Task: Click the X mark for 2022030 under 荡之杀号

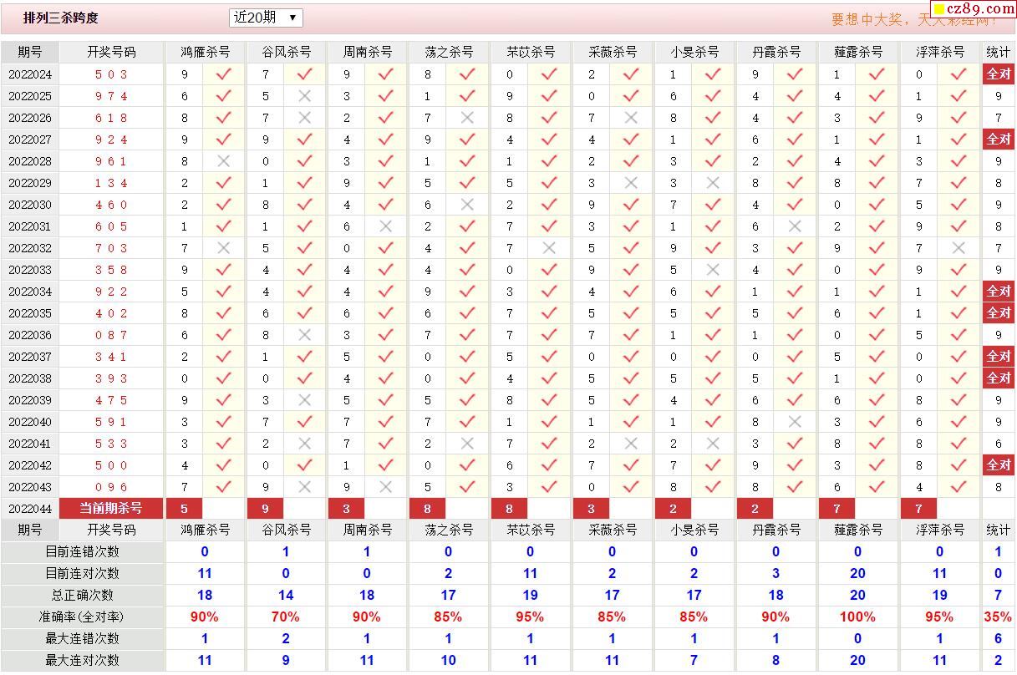Action: pos(467,205)
